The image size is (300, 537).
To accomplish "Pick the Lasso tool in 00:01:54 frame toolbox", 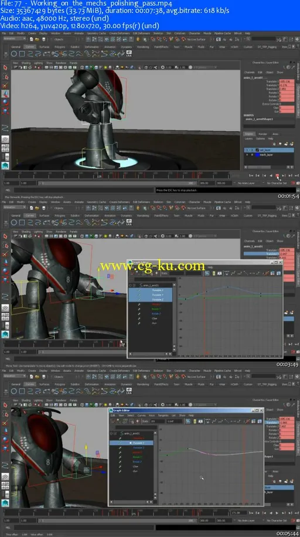I will click(5, 76).
